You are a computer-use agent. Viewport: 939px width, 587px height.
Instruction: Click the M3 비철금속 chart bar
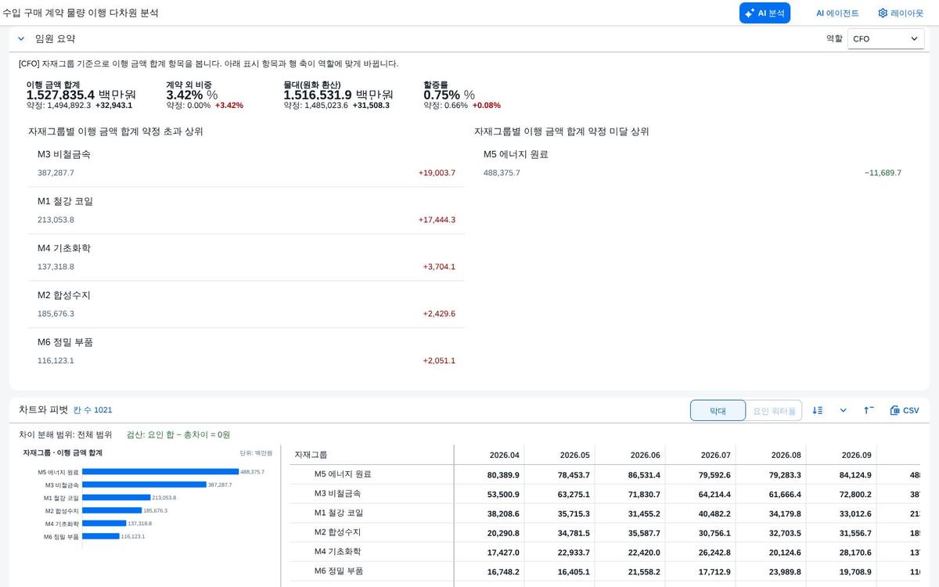tap(144, 484)
